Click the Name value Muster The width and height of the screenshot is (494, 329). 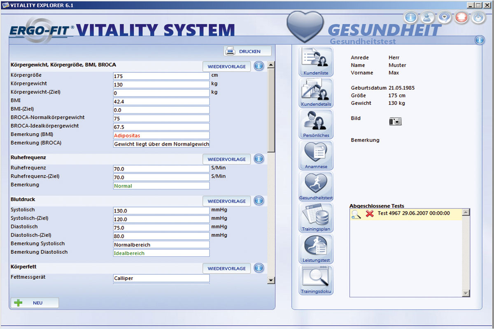[397, 65]
